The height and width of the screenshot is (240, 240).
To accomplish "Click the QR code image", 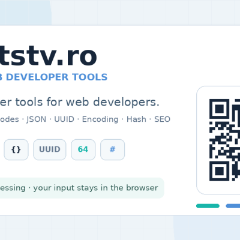I will pos(224,140).
